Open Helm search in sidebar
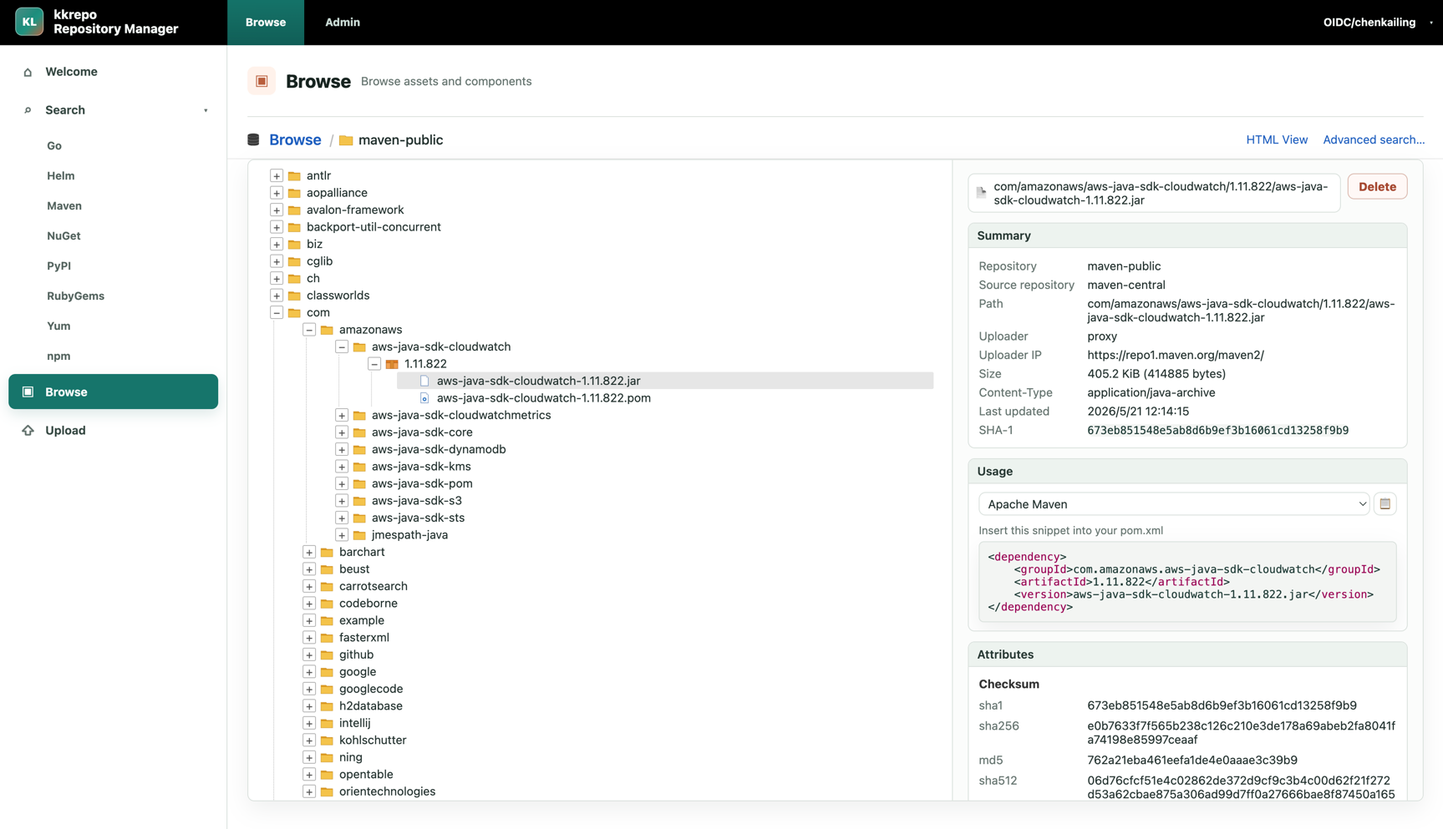Viewport: 1443px width, 829px height. (x=60, y=176)
